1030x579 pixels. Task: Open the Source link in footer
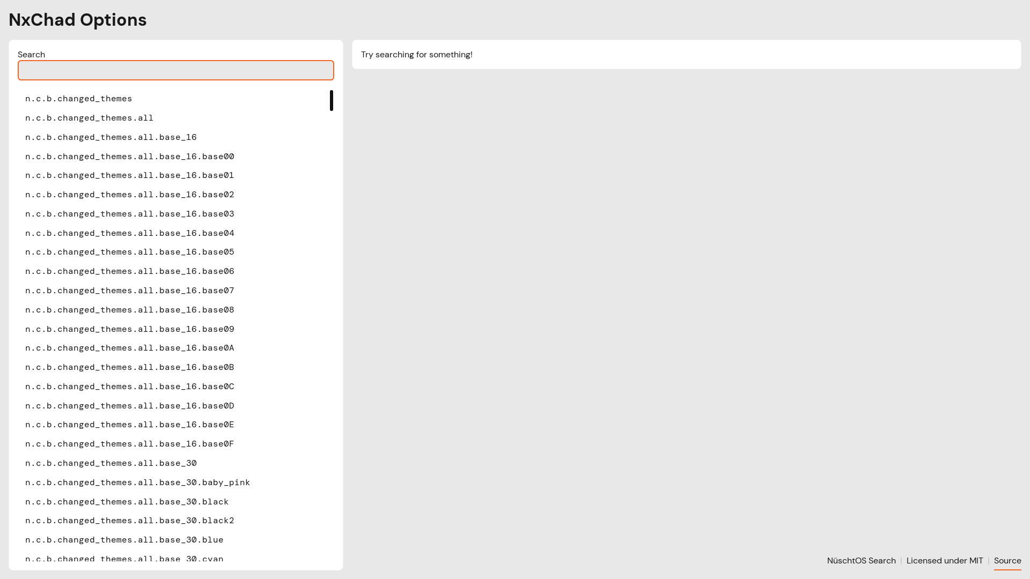pyautogui.click(x=1007, y=561)
